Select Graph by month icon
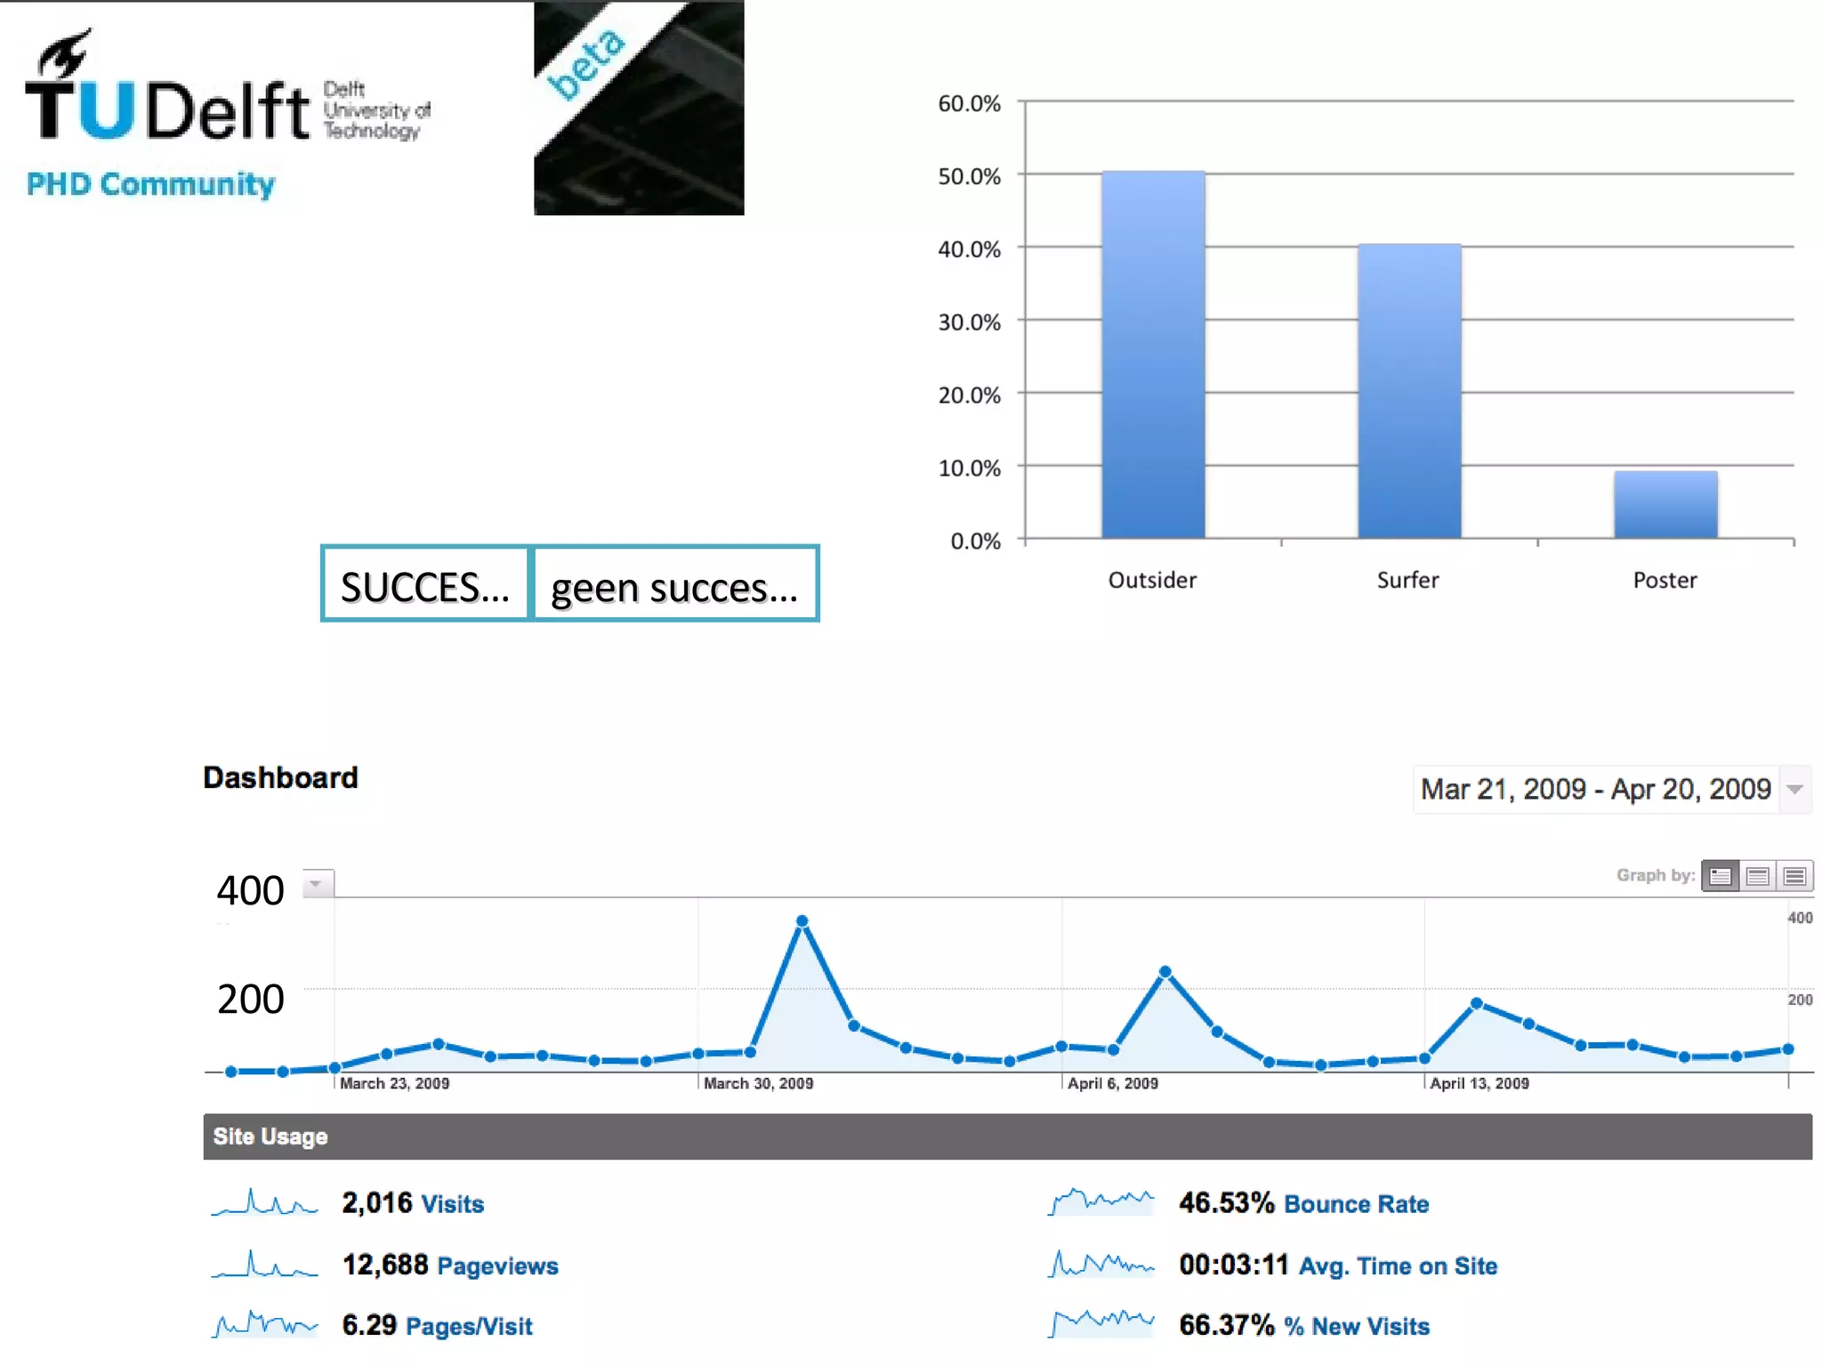This screenshot has height=1366, width=1822. 1794,876
